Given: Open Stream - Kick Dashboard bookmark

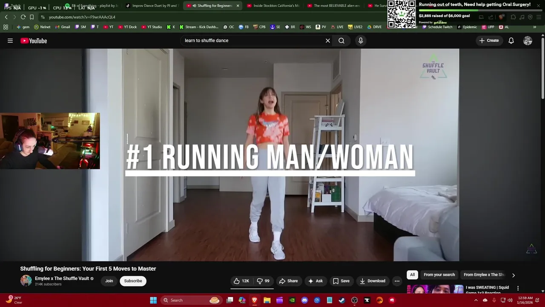Looking at the screenshot, I should pyautogui.click(x=199, y=27).
